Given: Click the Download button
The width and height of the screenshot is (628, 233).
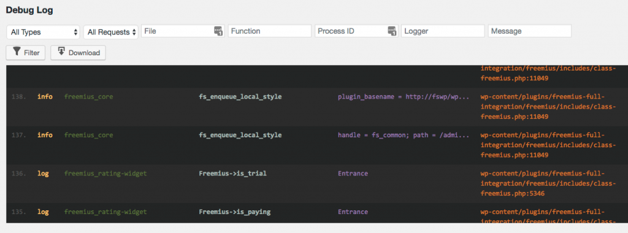Looking at the screenshot, I should 78,53.
